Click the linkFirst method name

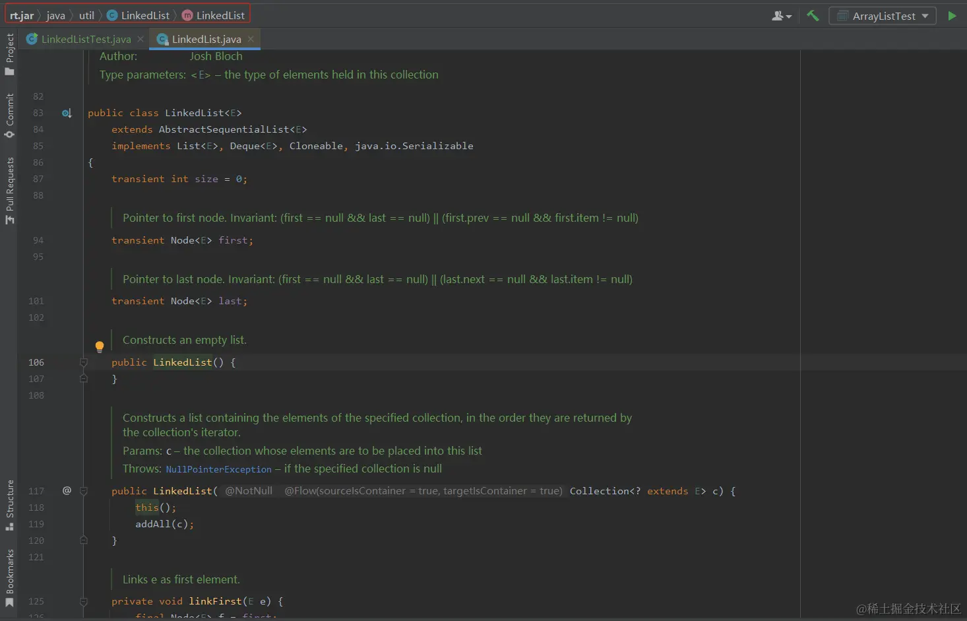pos(215,601)
